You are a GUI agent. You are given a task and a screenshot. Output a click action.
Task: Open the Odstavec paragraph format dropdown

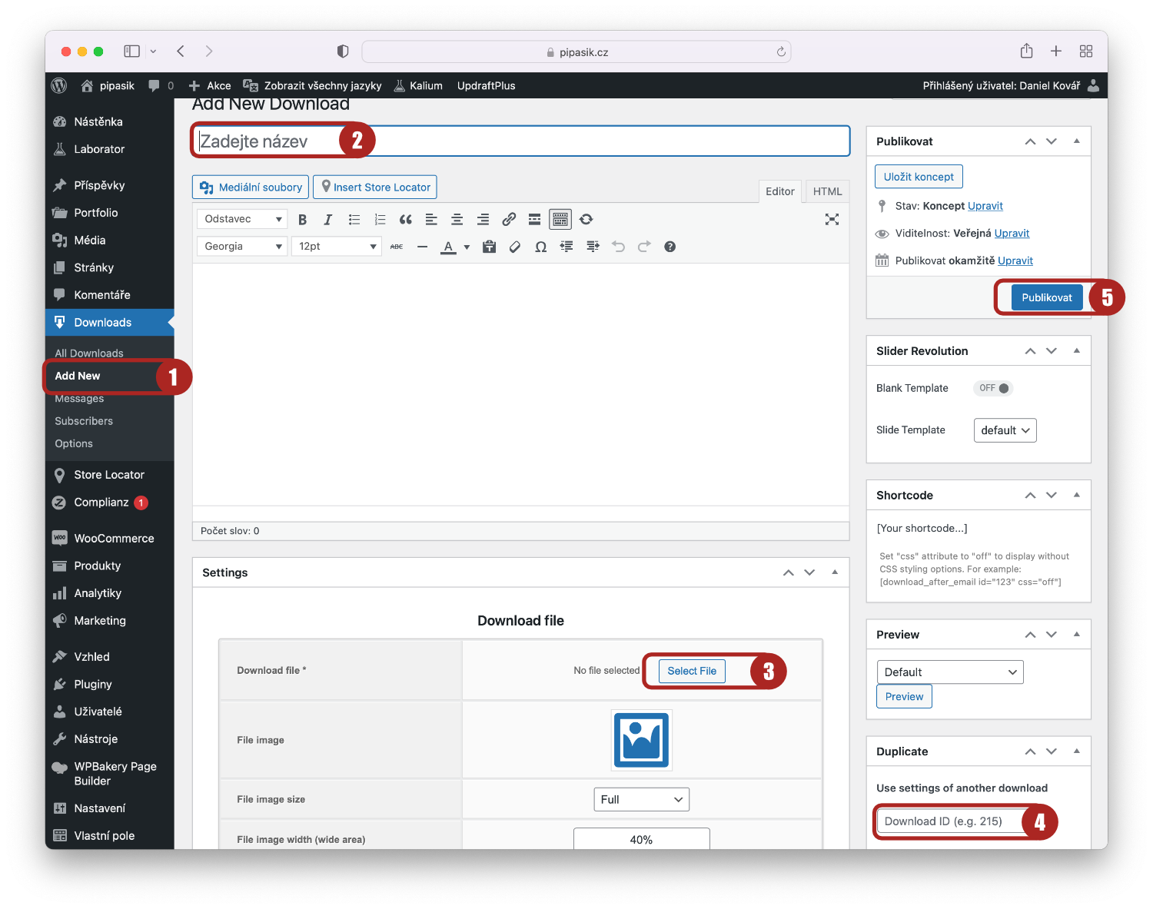coord(242,220)
